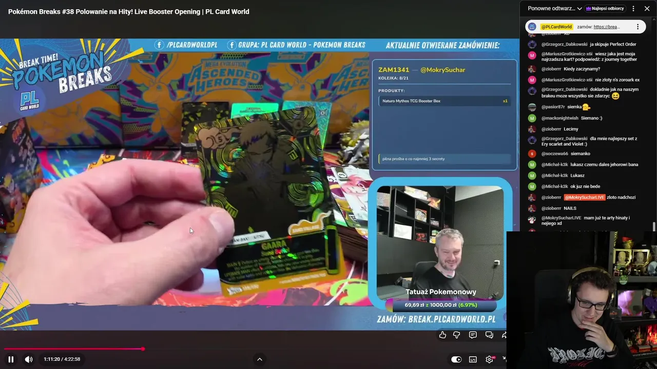Open 'Najlepsi odbiorcy' top fans button
Screen dimensions: 657x369
[605, 9]
